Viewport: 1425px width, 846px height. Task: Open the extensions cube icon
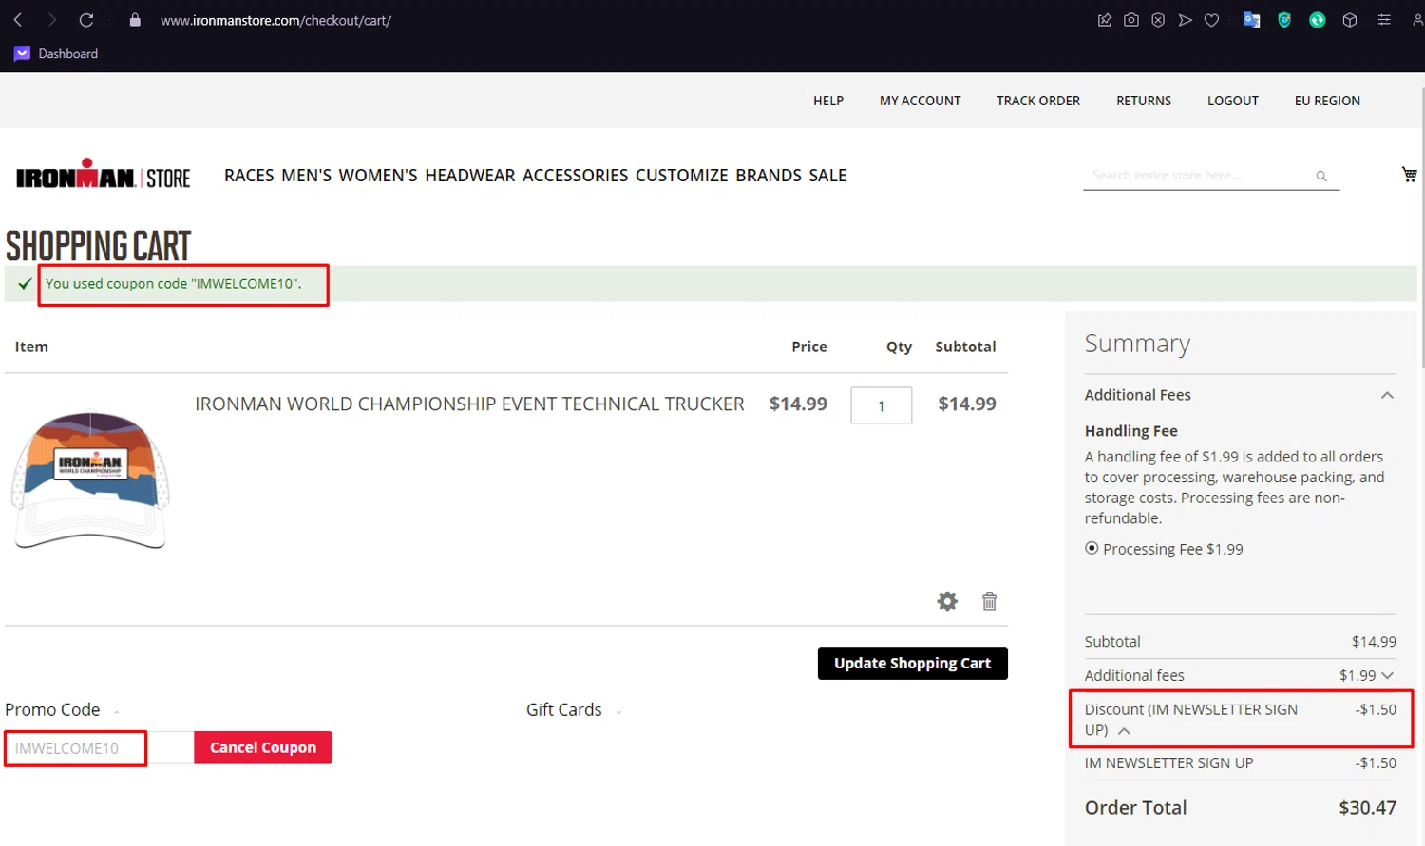[x=1349, y=20]
